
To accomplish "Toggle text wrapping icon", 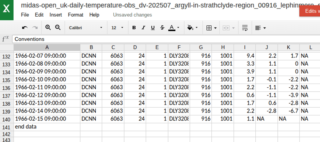I will 244,28.
